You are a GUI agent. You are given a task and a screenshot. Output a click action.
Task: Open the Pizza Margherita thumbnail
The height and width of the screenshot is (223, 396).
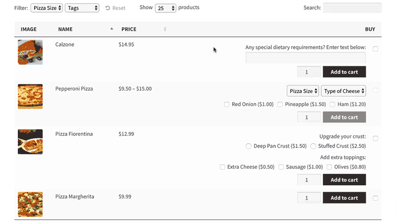pyautogui.click(x=30, y=204)
